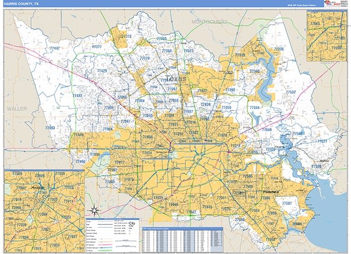This screenshot has height=254, width=351.
Task: Open the ZIP Code Index/Grid Locator table
Action: (183, 240)
